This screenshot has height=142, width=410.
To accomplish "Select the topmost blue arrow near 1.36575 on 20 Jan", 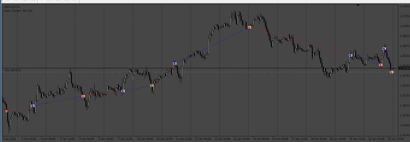I will coord(384,48).
